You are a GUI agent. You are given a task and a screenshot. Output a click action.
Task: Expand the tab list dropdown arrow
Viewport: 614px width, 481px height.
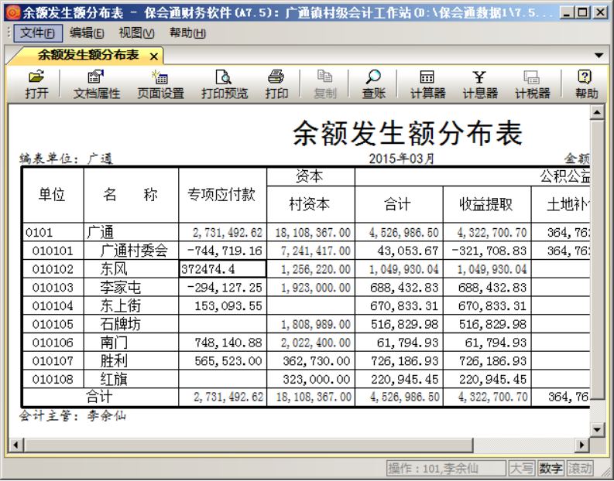599,56
